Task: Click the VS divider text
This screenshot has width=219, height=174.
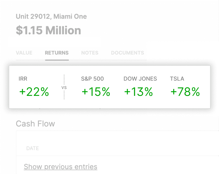Action: pyautogui.click(x=64, y=88)
